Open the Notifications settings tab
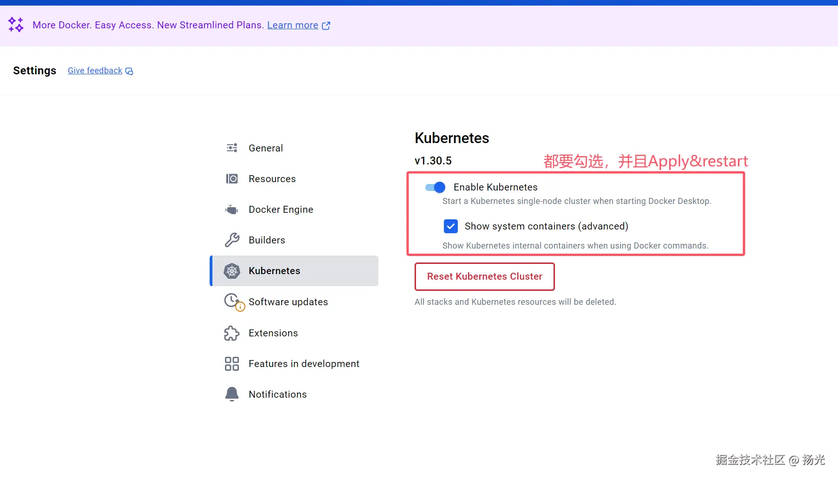The height and width of the screenshot is (479, 838). click(x=294, y=394)
